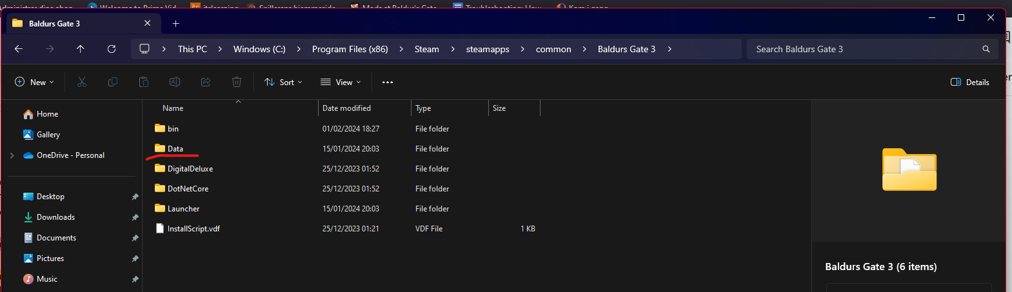1012x292 pixels.
Task: Sort by the Date modified column header
Action: pyautogui.click(x=346, y=108)
